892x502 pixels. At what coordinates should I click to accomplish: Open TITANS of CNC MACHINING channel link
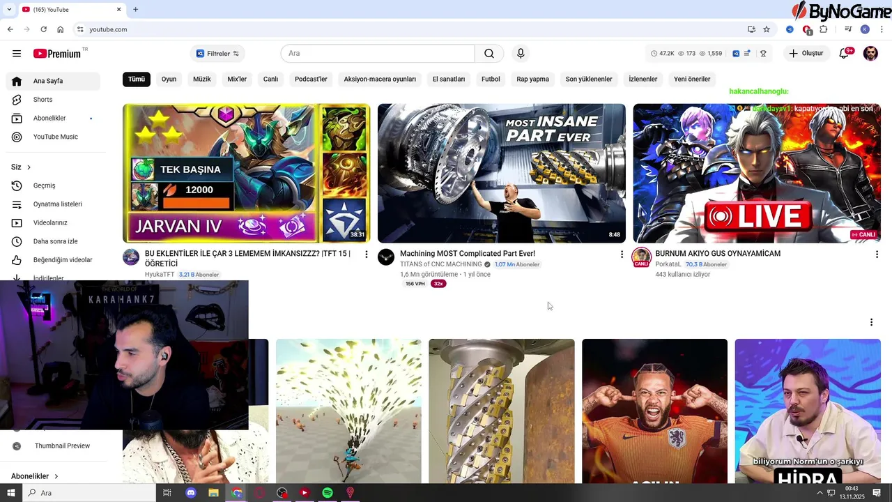[440, 264]
